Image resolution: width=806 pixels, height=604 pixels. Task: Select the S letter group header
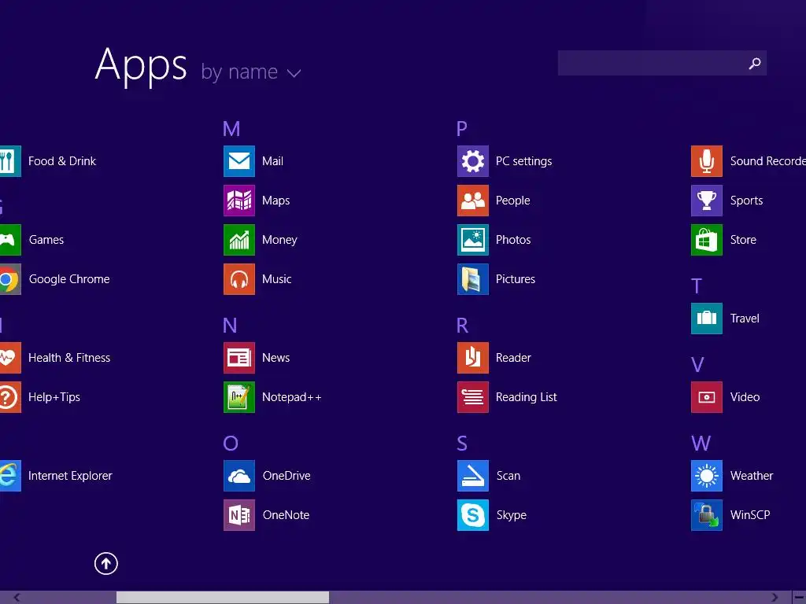pyautogui.click(x=462, y=444)
